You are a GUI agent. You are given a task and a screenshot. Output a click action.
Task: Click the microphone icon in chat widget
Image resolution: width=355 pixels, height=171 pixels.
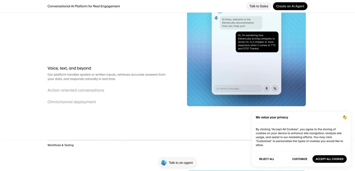[267, 89]
